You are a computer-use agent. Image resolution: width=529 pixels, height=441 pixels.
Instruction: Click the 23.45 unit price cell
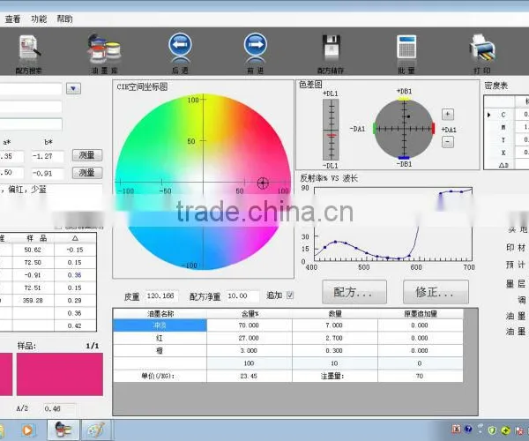click(250, 376)
